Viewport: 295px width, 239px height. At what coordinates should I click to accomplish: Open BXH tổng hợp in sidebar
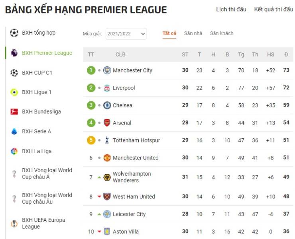point(39,33)
